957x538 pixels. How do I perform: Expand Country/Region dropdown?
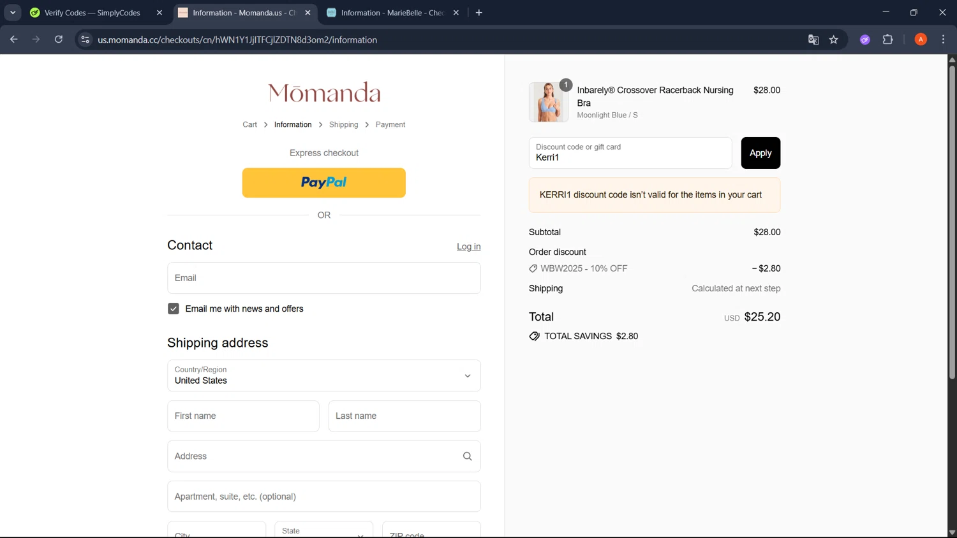point(324,375)
